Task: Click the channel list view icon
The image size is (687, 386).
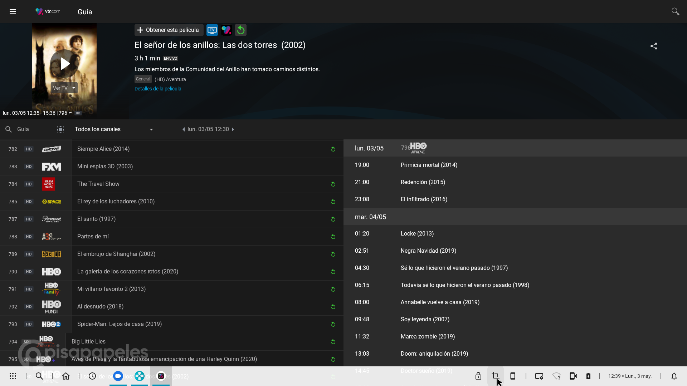Action: coord(60,129)
